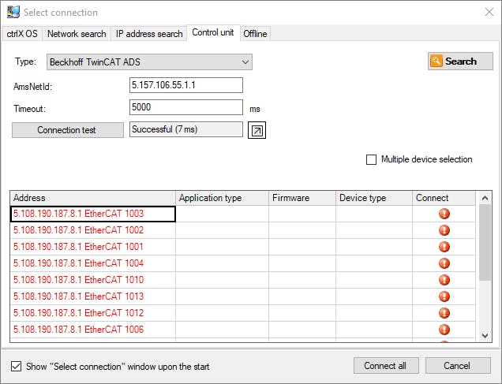The image size is (502, 384).
Task: Click the Connect all button
Action: [385, 366]
